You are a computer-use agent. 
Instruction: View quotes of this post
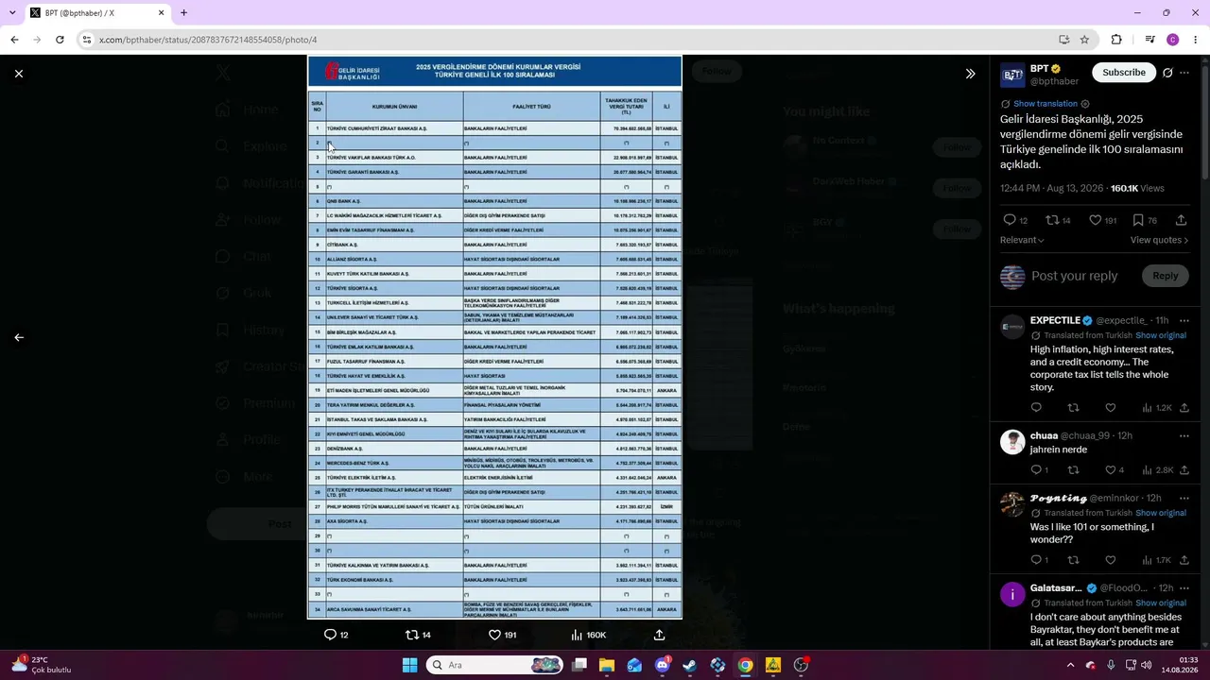click(1159, 240)
